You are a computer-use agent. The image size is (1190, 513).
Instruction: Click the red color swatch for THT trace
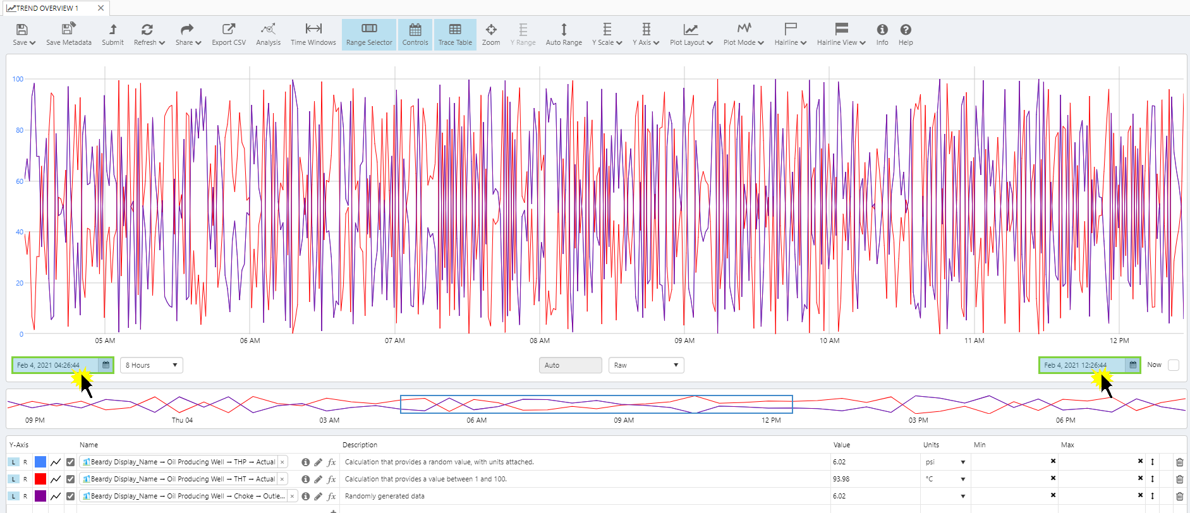click(x=40, y=479)
